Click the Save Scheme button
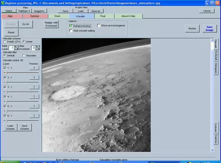 [x=24, y=127]
